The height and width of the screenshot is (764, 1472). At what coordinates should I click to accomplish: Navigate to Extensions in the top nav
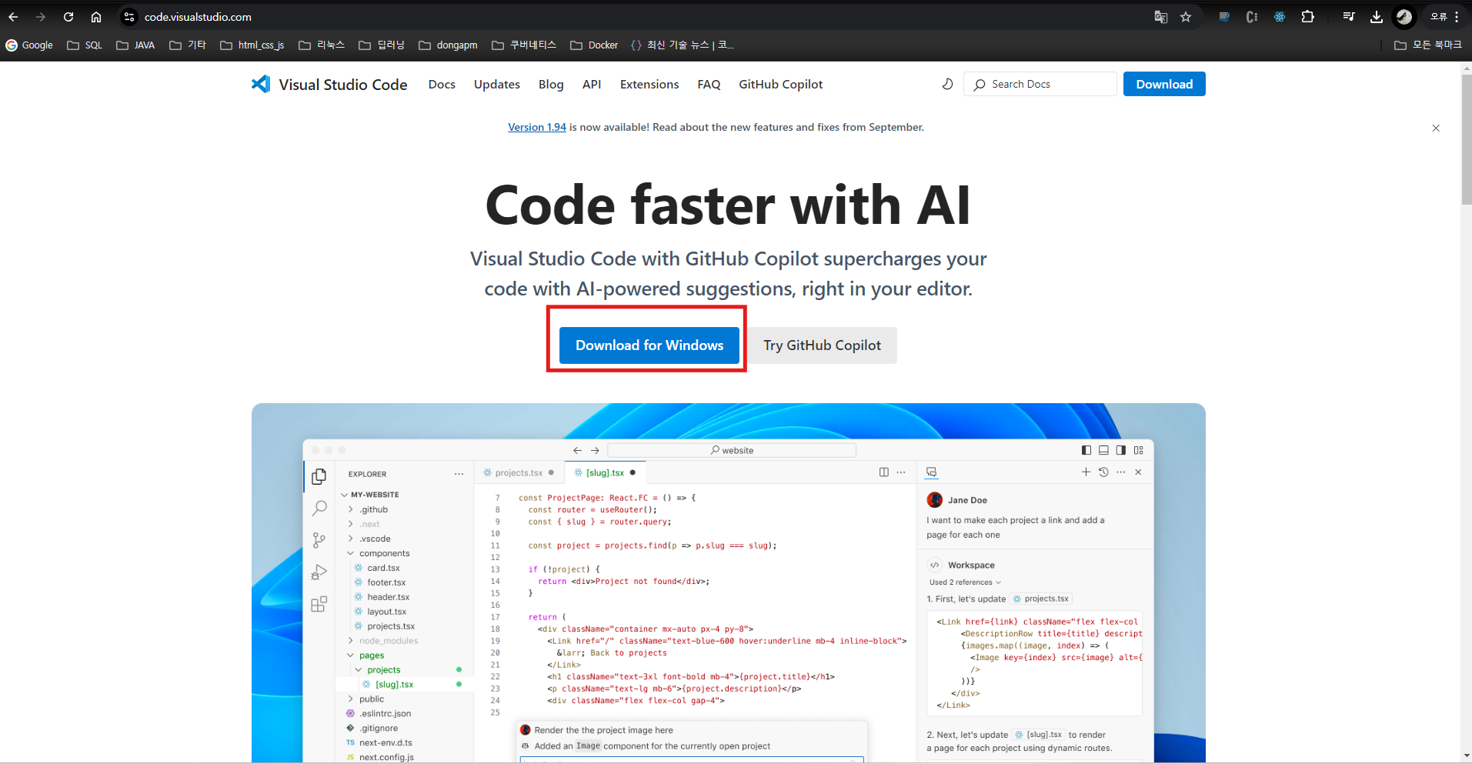tap(649, 85)
